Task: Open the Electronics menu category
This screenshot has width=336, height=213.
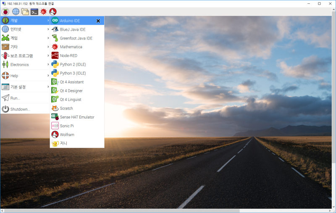Action: (25, 64)
